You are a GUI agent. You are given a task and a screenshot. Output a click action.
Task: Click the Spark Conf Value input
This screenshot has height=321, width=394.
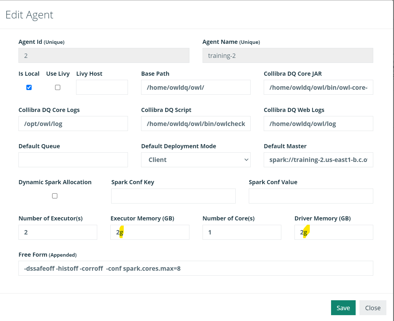tap(311, 196)
